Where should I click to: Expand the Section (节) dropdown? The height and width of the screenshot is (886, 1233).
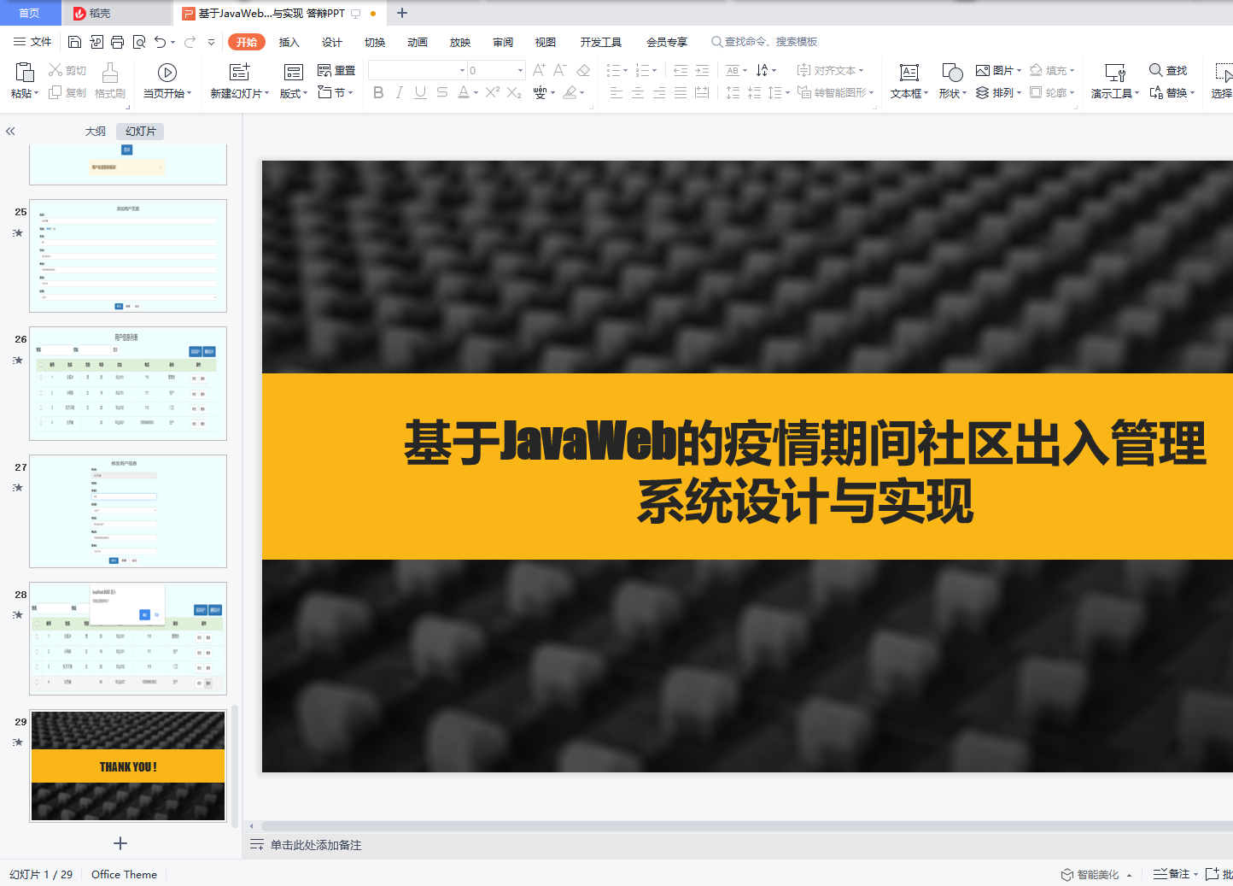tap(335, 92)
